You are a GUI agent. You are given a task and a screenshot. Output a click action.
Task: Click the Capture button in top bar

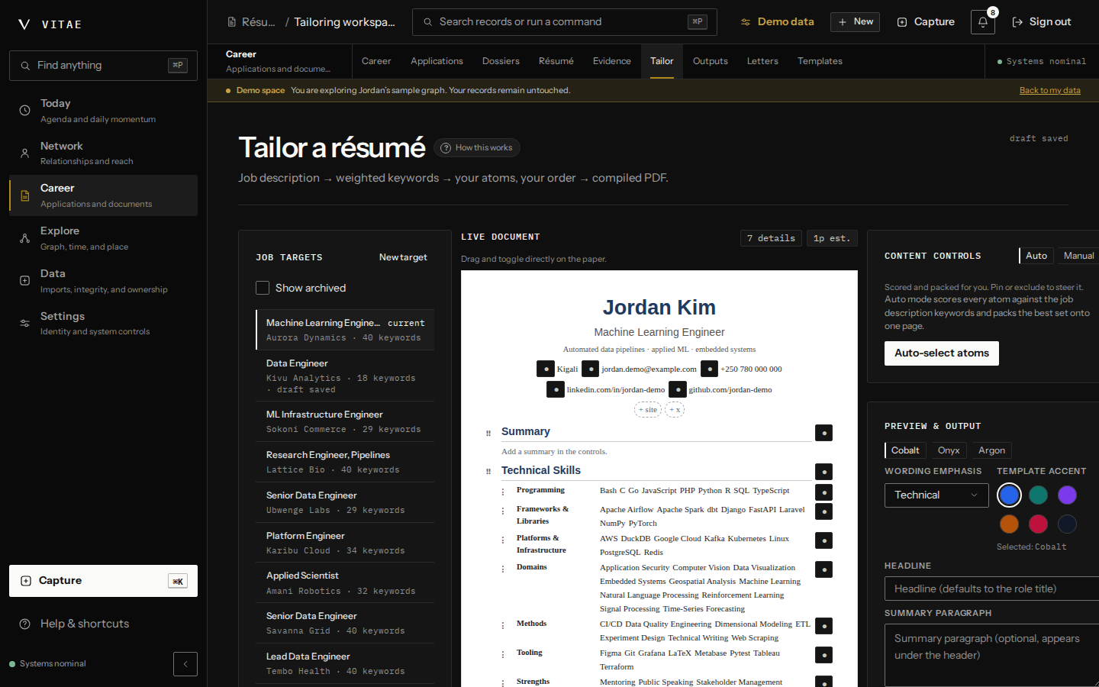pos(926,22)
